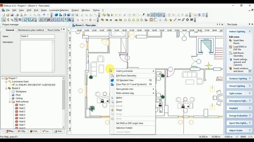254x142 pixels.
Task: Click the Save floppy disk icon
Action: click(x=12, y=15)
